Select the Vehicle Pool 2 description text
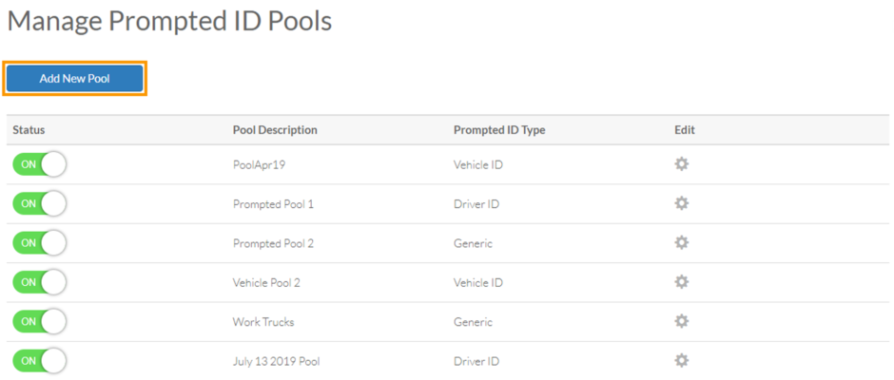This screenshot has height=380, width=894. [x=266, y=282]
